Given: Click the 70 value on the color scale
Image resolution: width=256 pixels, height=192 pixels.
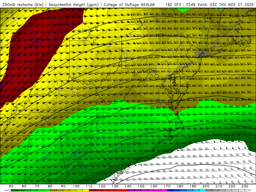Looking at the screenshot, I should point(37,186).
